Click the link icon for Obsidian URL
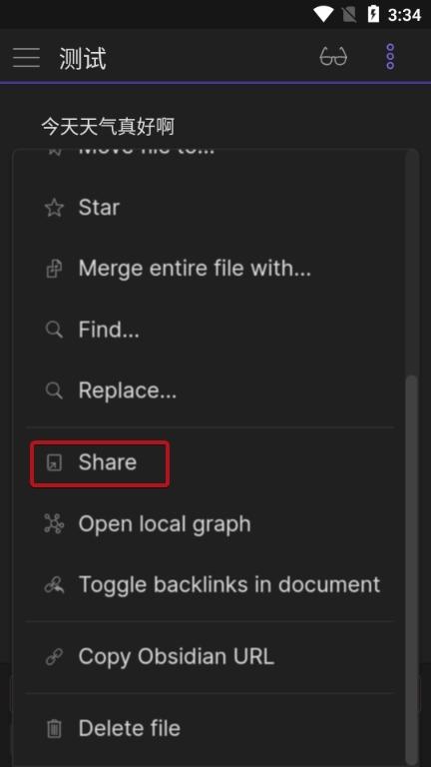Image resolution: width=431 pixels, height=767 pixels. pos(54,657)
